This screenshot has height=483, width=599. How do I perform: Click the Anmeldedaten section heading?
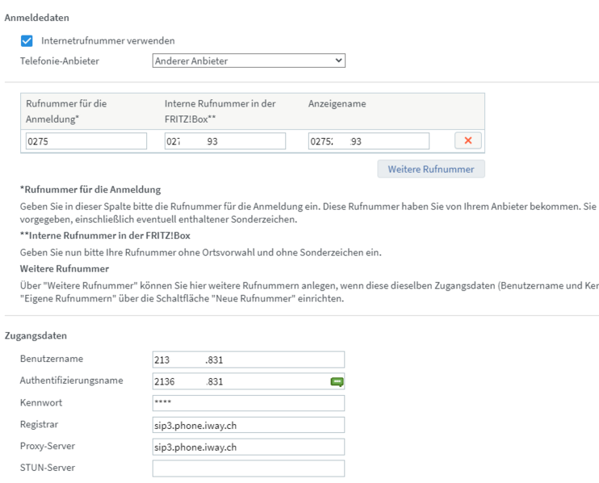click(37, 18)
